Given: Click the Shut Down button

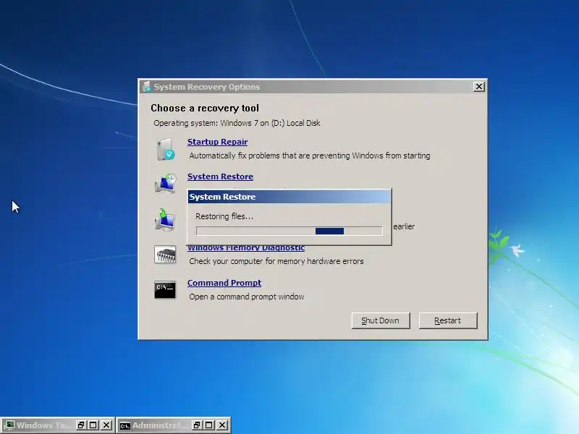Looking at the screenshot, I should [381, 320].
